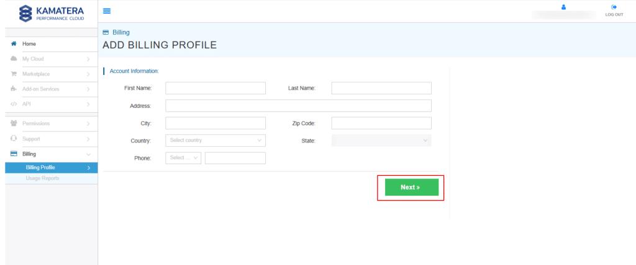Open the Support menu item
Image resolution: width=636 pixels, height=265 pixels.
[52, 139]
